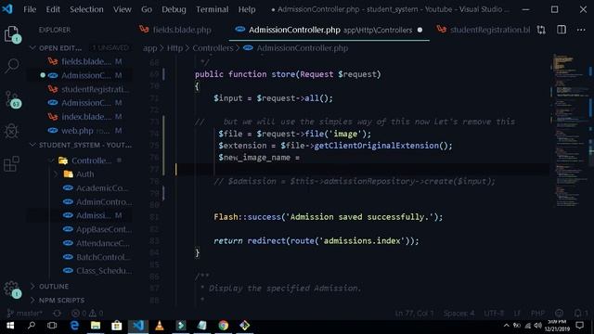Screen dimensions: 594x334
Task: Open Class_Schedu... file in tree
Action: [x=97, y=271]
